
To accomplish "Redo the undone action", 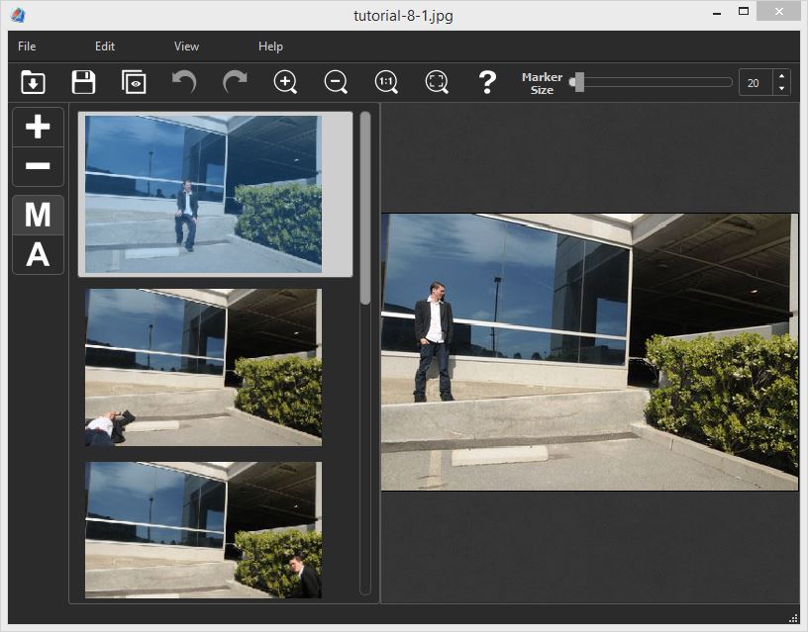I will point(235,82).
